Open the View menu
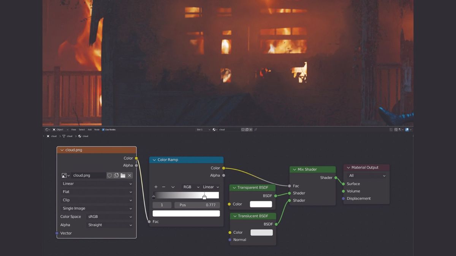Image resolution: width=456 pixels, height=256 pixels. [73, 129]
